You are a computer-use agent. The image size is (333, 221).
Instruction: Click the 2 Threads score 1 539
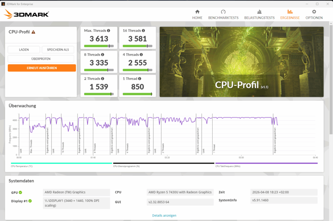[x=99, y=87]
